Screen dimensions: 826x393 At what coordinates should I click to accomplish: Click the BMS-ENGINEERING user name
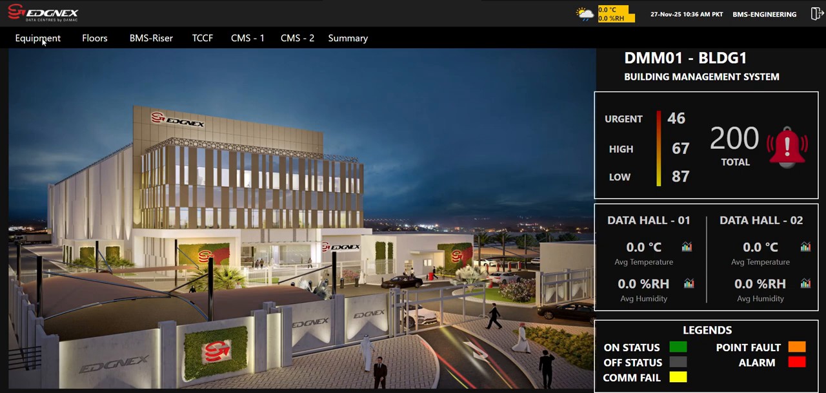pyautogui.click(x=765, y=14)
